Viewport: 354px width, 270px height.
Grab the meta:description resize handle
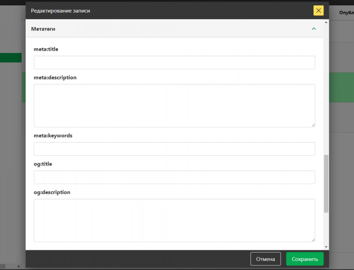click(313, 125)
